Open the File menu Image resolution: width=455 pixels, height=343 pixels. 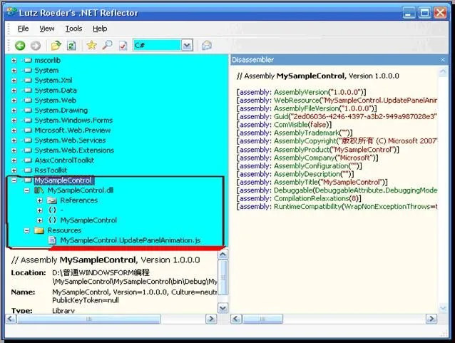pos(24,29)
